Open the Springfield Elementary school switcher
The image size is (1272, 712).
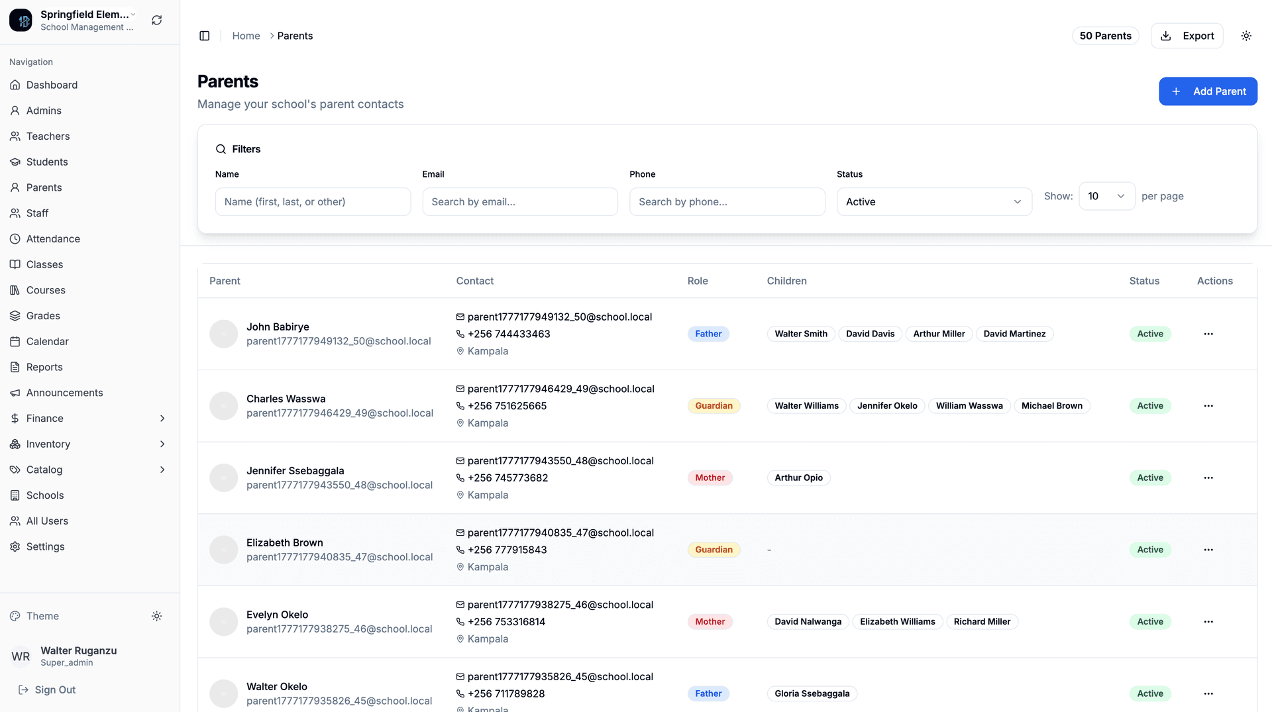pos(73,20)
